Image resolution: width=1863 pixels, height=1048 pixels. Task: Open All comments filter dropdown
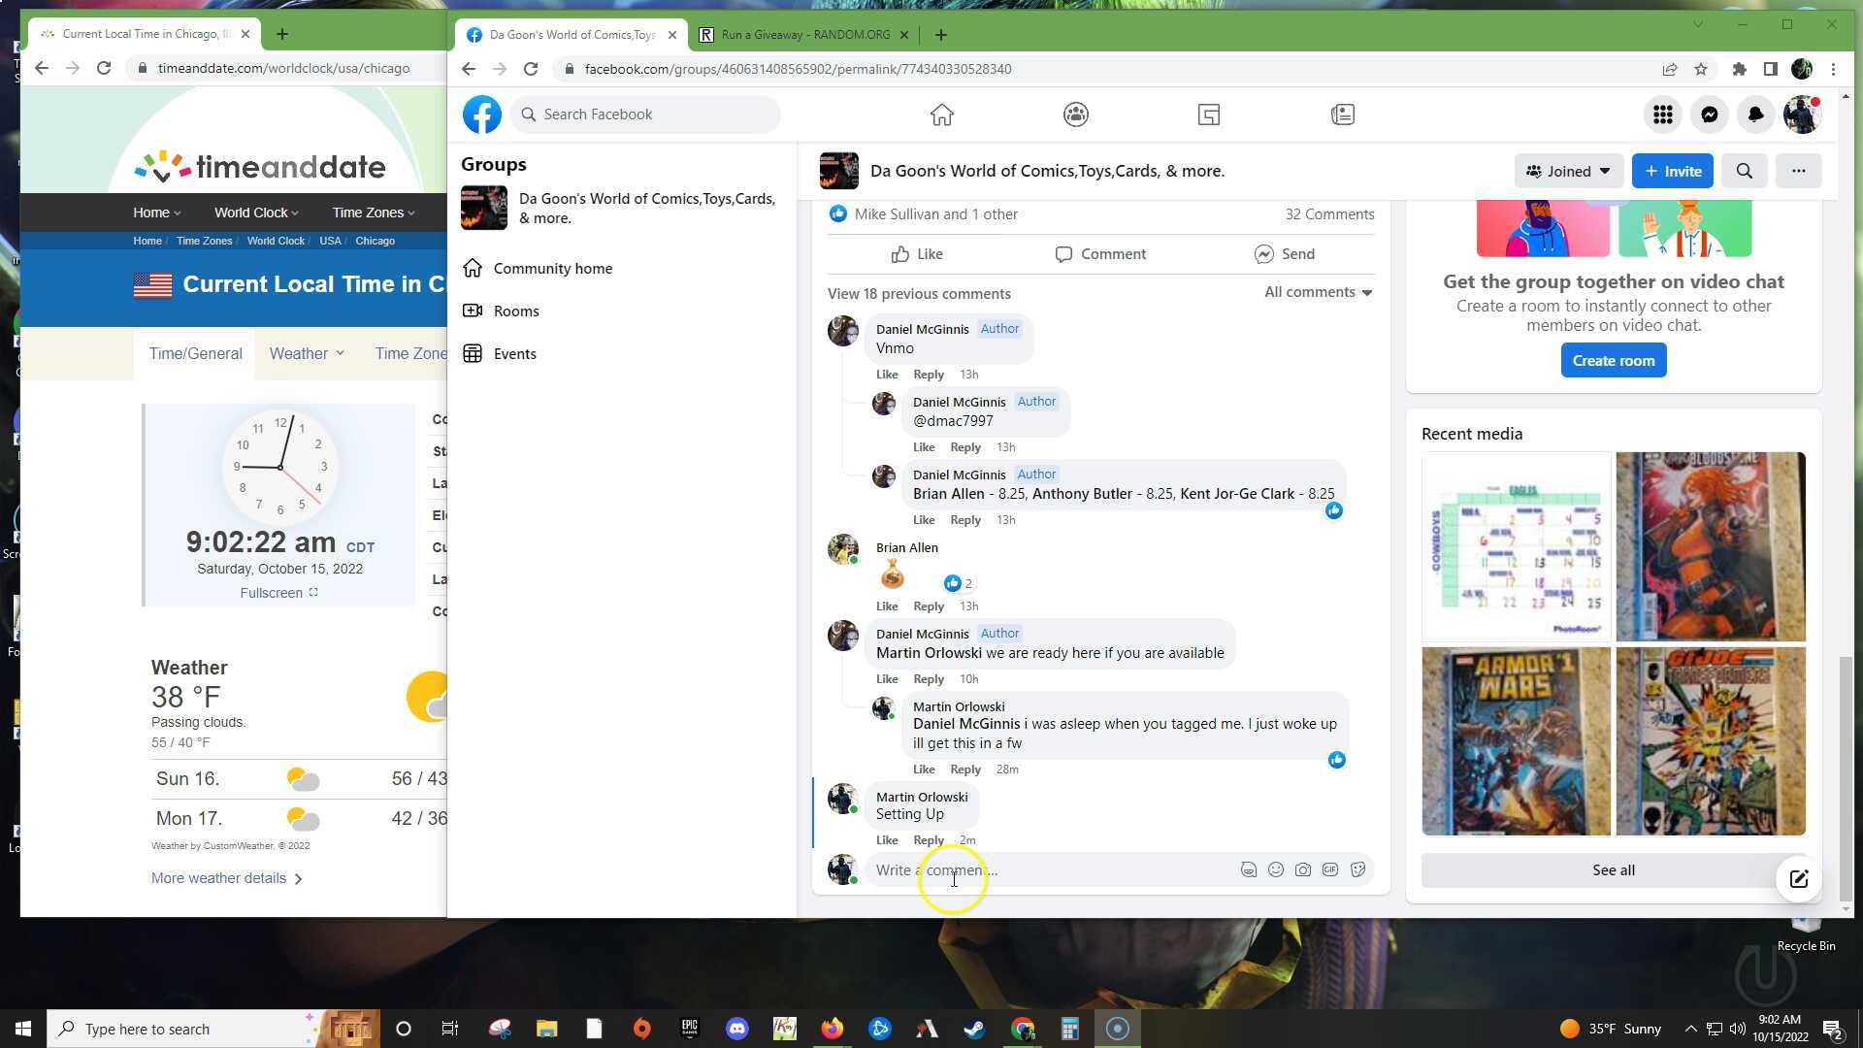point(1318,292)
